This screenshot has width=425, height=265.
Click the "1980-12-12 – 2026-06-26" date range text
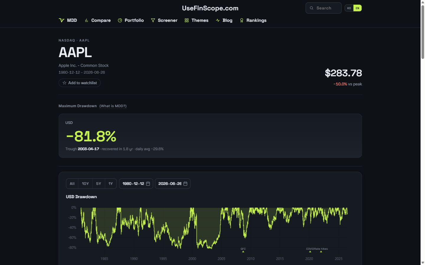click(x=82, y=72)
